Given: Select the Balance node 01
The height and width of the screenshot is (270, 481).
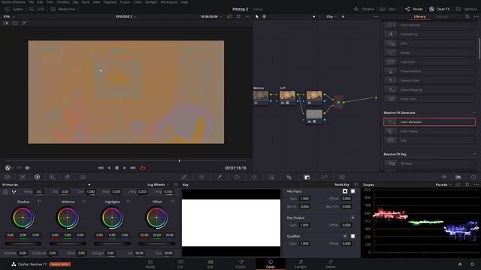Looking at the screenshot, I should 261,97.
